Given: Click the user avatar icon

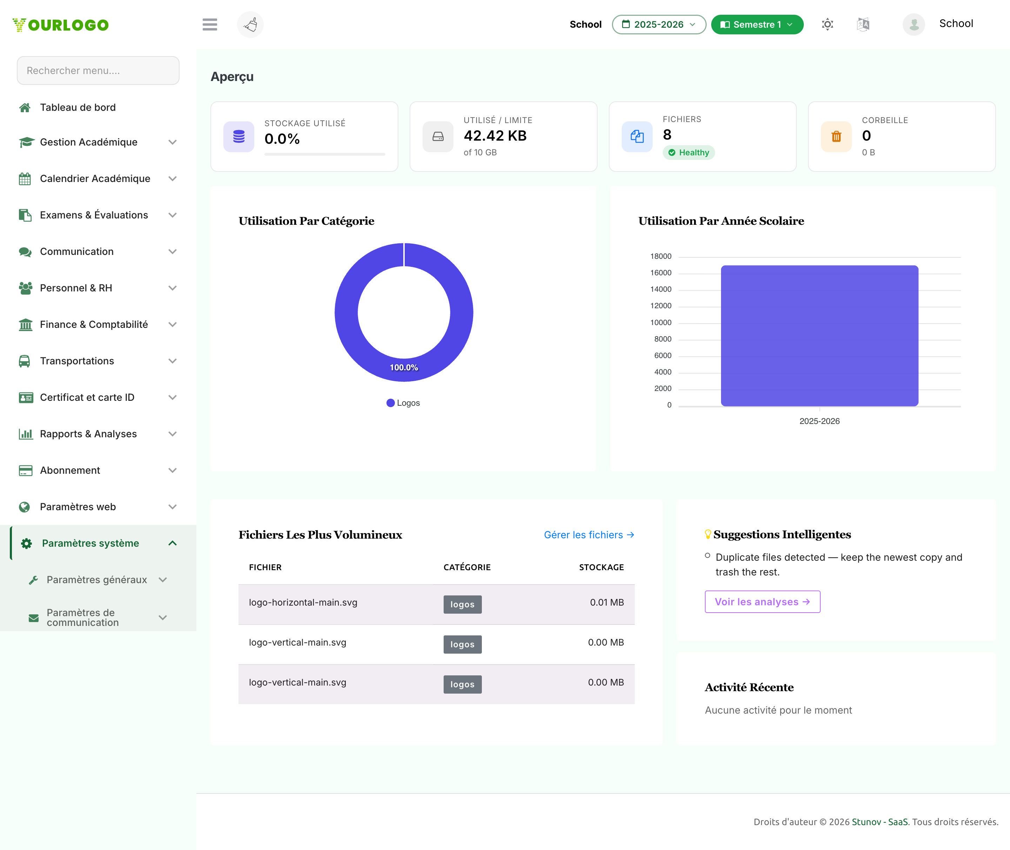Looking at the screenshot, I should click(914, 24).
